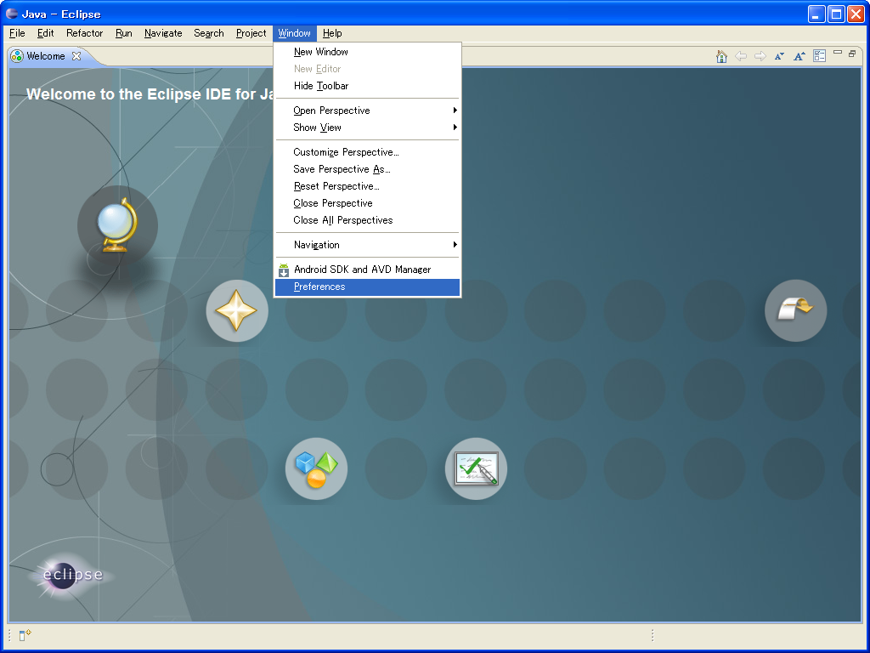
Task: Maximize the Welcome view panel
Action: 852,54
